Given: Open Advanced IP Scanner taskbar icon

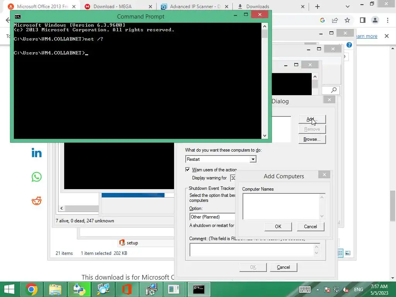Looking at the screenshot, I should [x=103, y=289].
